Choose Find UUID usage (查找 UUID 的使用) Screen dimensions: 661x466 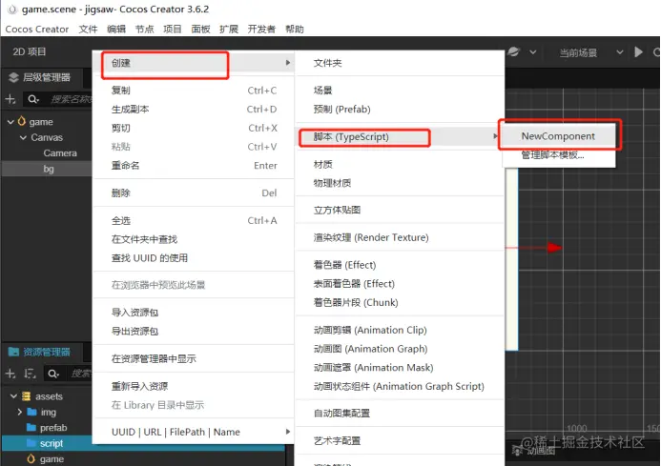(x=194, y=258)
